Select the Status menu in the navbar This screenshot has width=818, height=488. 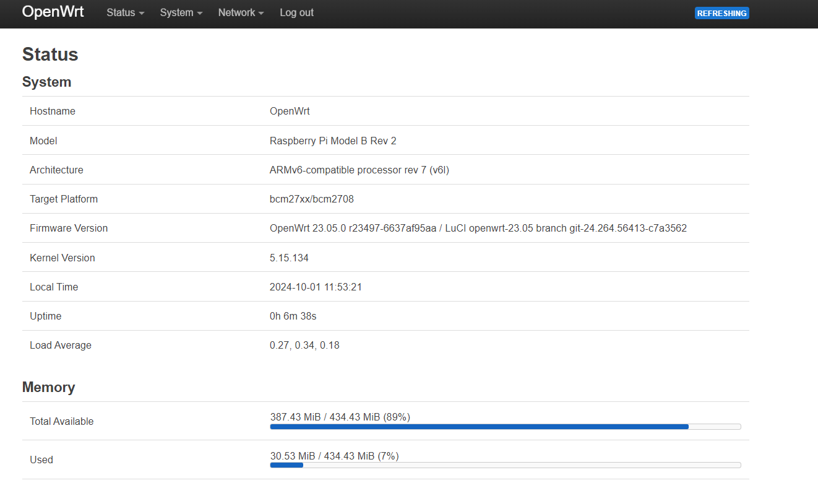coord(124,12)
